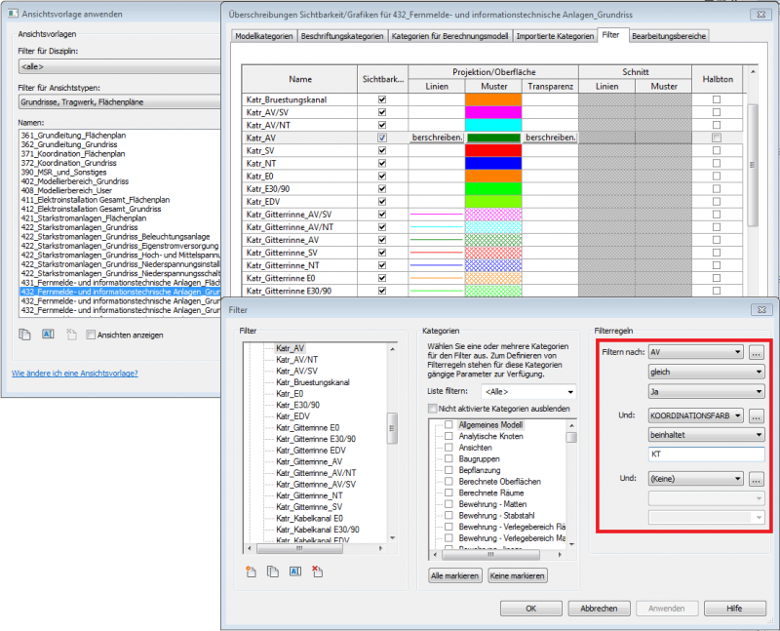The height and width of the screenshot is (631, 780).
Task: Rename the selected view template
Action: (48, 335)
